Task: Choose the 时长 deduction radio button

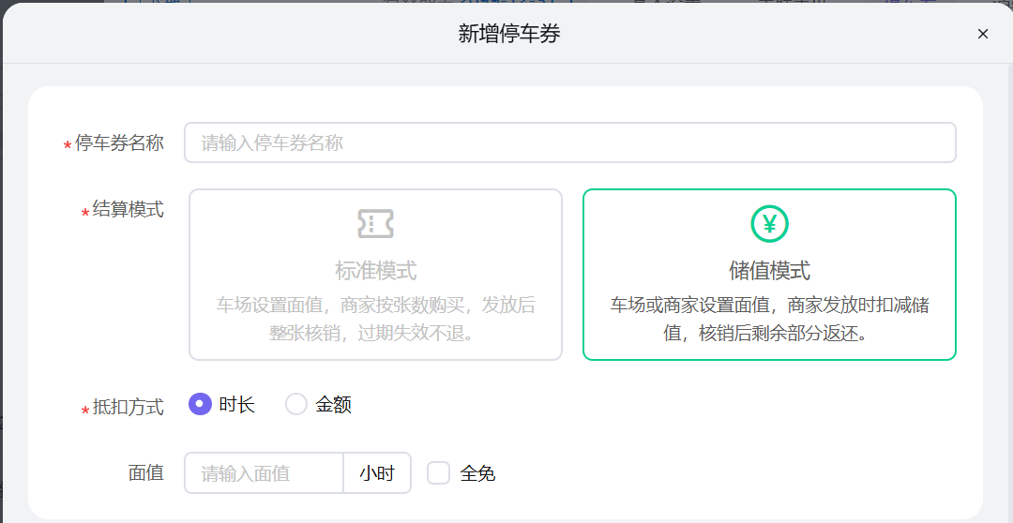Action: coord(201,404)
